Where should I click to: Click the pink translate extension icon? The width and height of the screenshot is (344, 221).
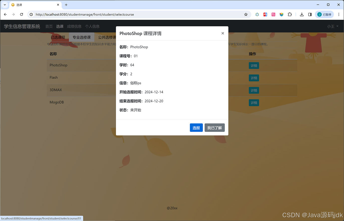point(273,15)
